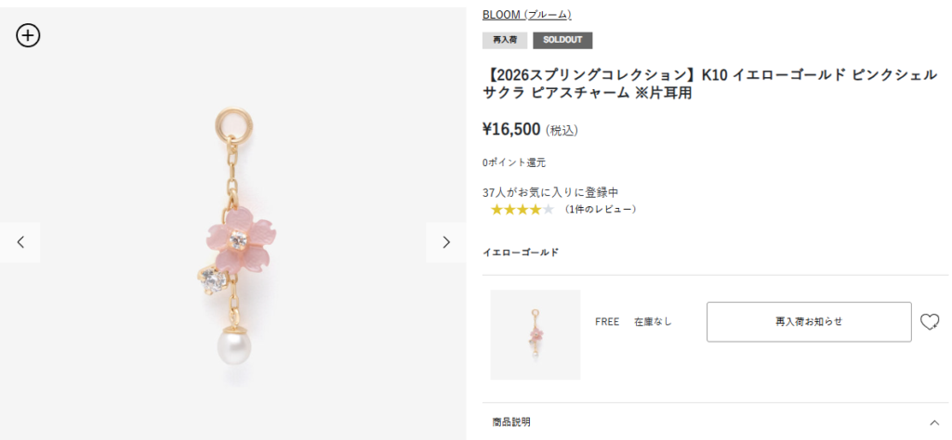Show the previous product image
The height and width of the screenshot is (440, 952).
click(x=20, y=242)
